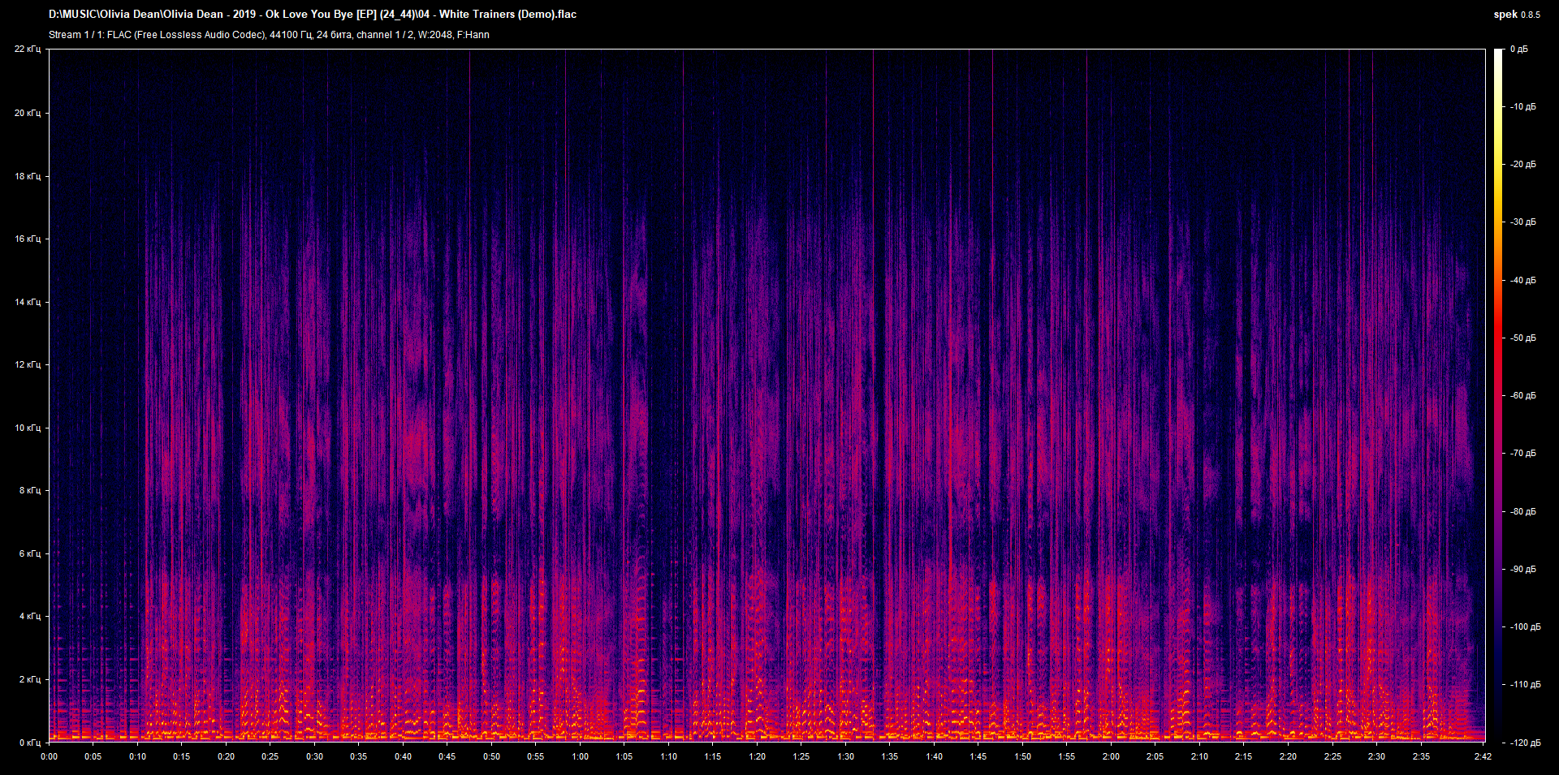The image size is (1559, 775).
Task: Click the 10 кГц frequency axis label
Action: point(28,428)
